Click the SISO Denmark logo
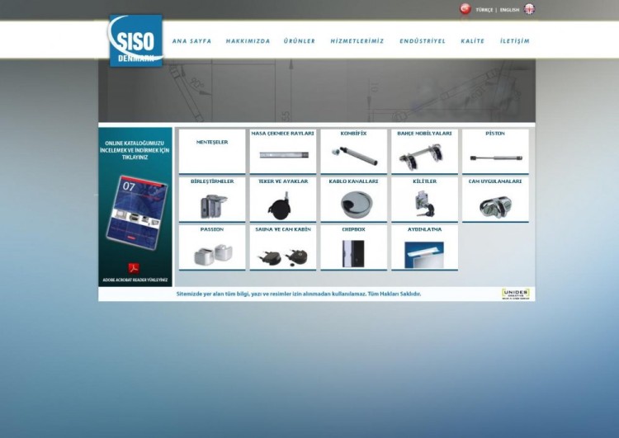The image size is (619, 438). click(x=136, y=40)
